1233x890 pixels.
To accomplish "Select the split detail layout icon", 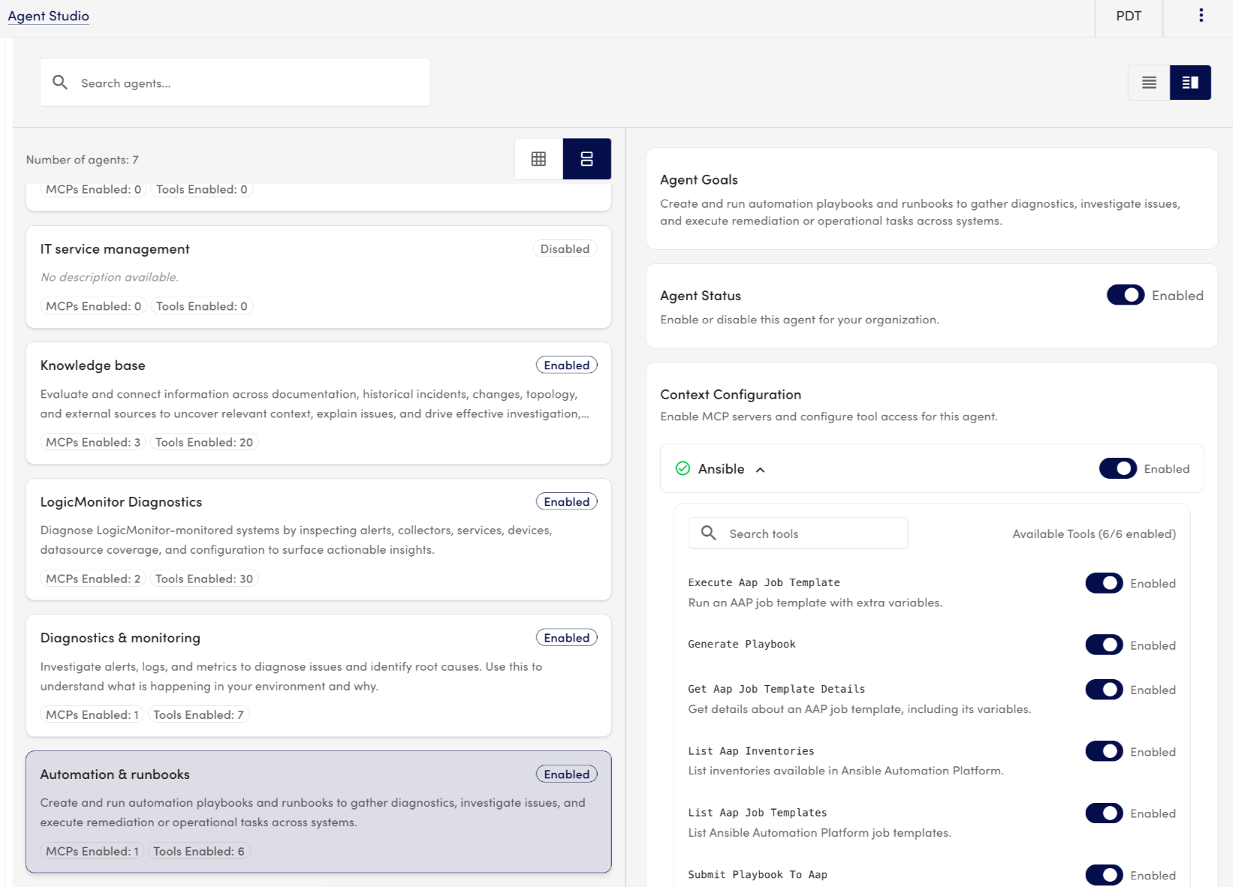I will (x=1190, y=83).
